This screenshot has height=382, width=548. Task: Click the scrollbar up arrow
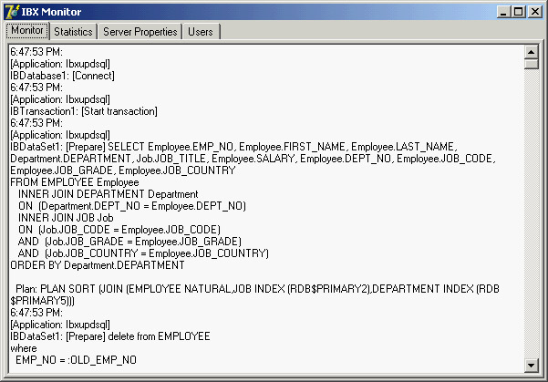pyautogui.click(x=532, y=52)
